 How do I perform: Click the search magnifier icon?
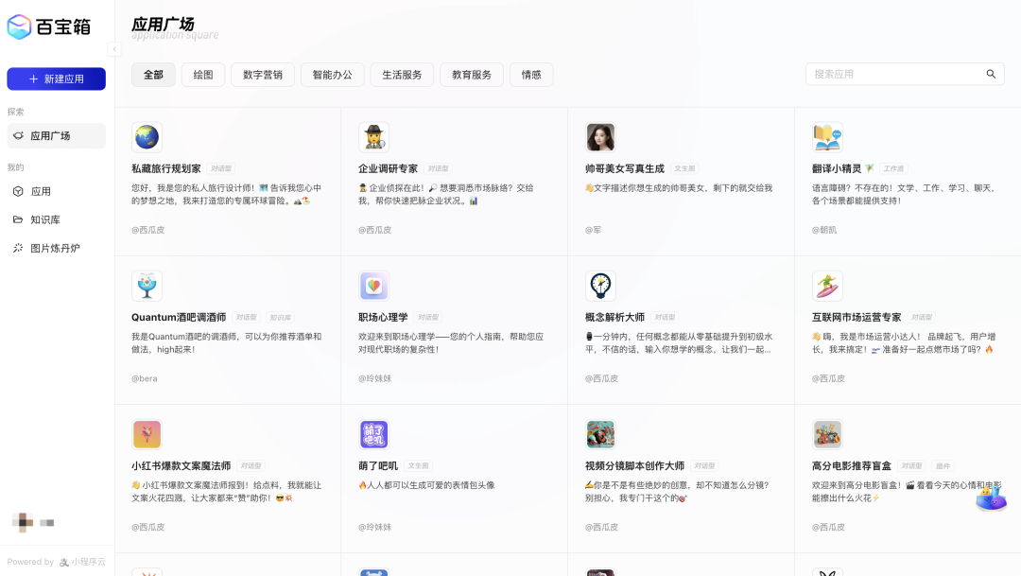point(991,75)
